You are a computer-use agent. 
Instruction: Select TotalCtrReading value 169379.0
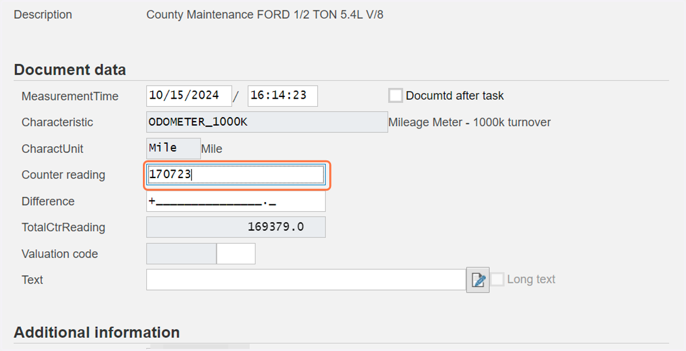coord(236,227)
